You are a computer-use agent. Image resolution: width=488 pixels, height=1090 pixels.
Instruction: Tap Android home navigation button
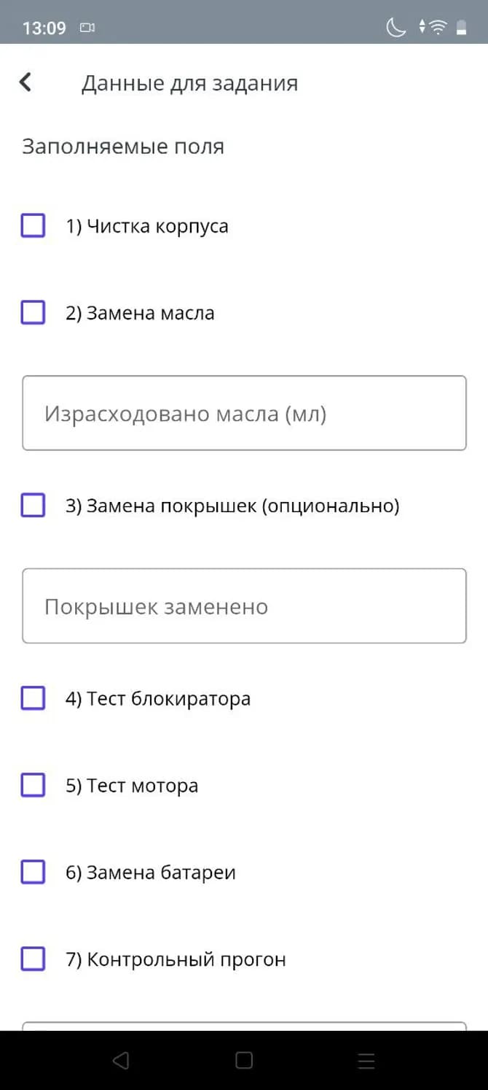[x=244, y=1060]
